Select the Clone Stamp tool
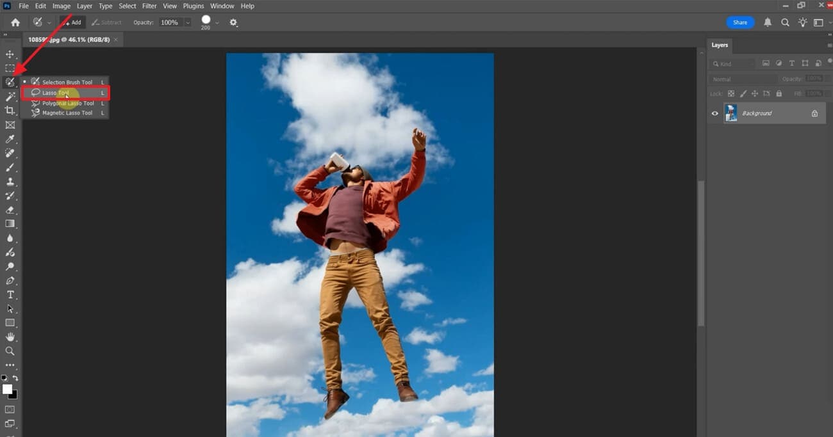The height and width of the screenshot is (437, 833). (10, 181)
